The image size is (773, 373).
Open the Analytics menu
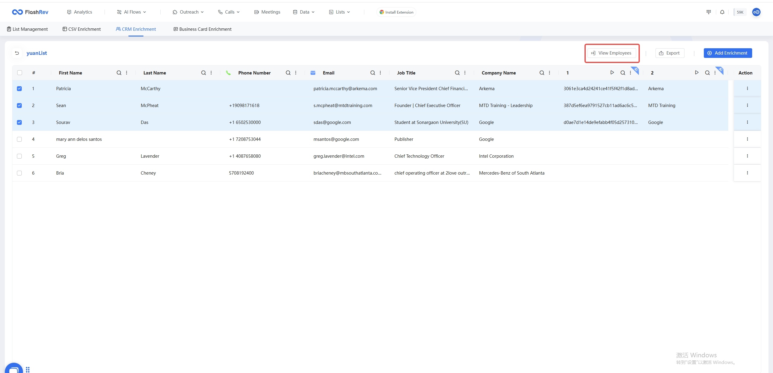tap(79, 12)
